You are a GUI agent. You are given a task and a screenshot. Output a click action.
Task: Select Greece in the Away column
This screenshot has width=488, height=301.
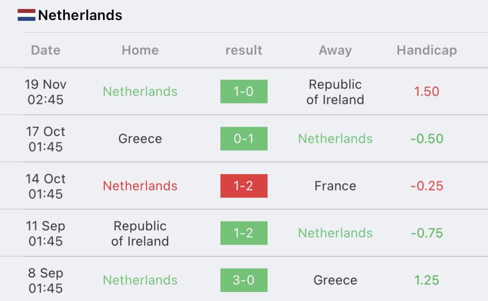click(x=335, y=280)
